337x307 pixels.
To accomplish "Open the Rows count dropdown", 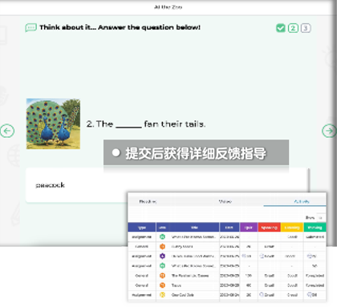I will click(x=321, y=218).
